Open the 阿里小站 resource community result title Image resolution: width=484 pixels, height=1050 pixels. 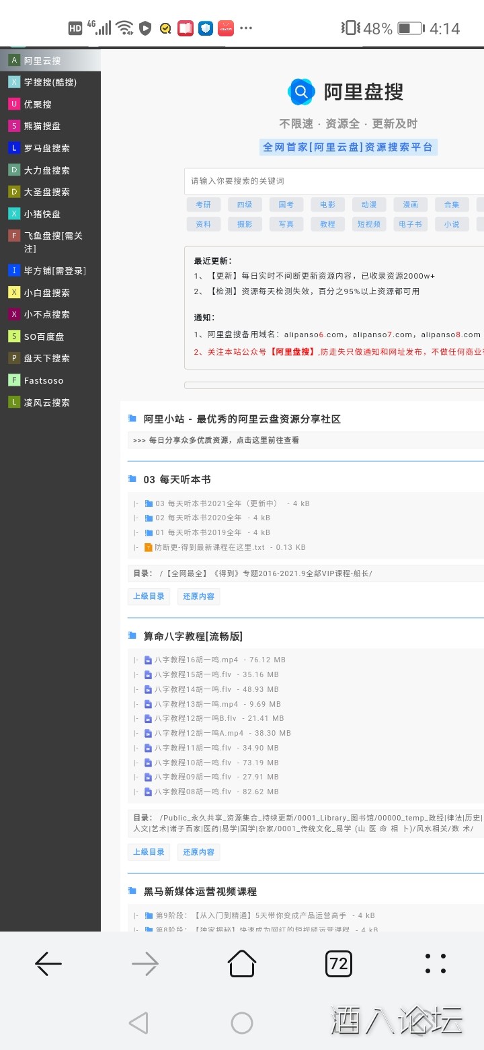tap(242, 419)
